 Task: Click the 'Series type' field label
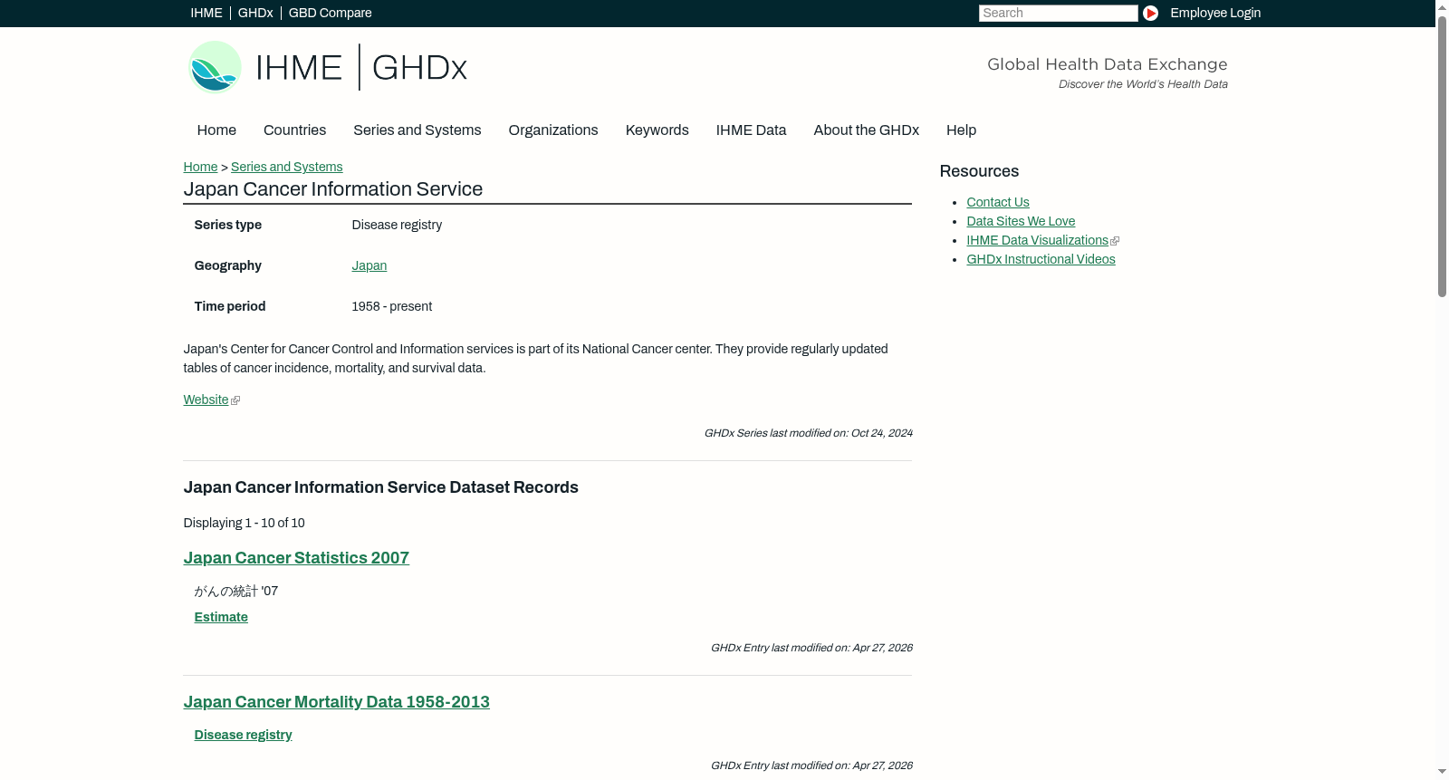click(x=228, y=226)
